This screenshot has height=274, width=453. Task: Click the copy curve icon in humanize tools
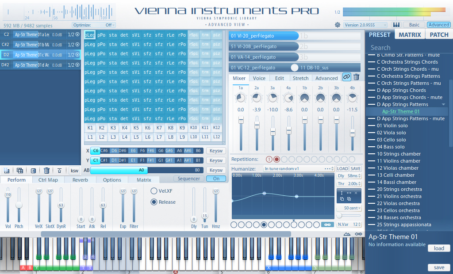pos(342,199)
